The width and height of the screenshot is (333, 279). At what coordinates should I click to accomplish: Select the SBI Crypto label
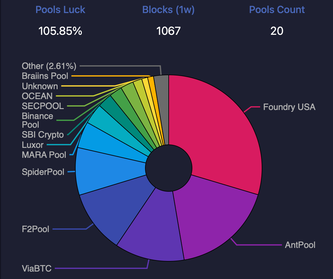(43, 135)
